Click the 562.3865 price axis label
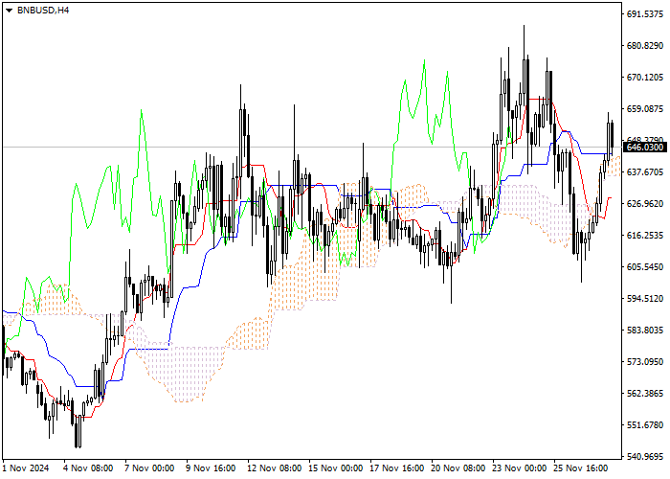670x479 pixels. [645, 393]
